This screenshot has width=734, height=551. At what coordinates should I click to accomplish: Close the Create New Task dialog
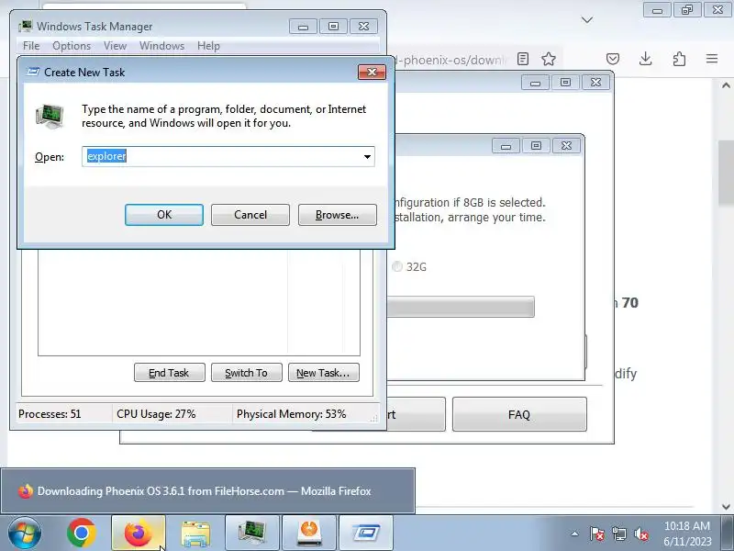tap(372, 73)
